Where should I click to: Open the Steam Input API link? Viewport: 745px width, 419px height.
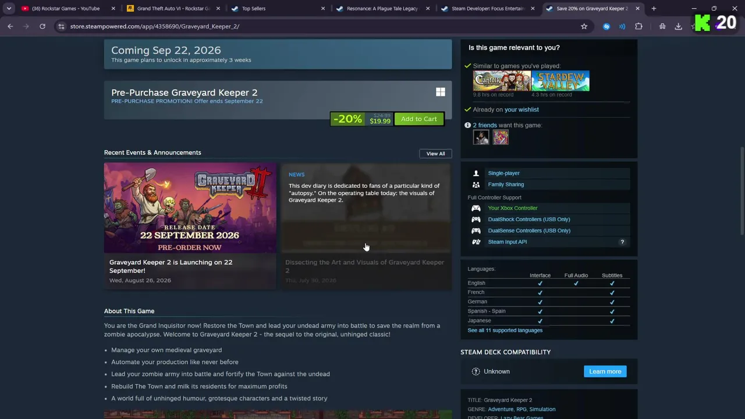coord(508,242)
